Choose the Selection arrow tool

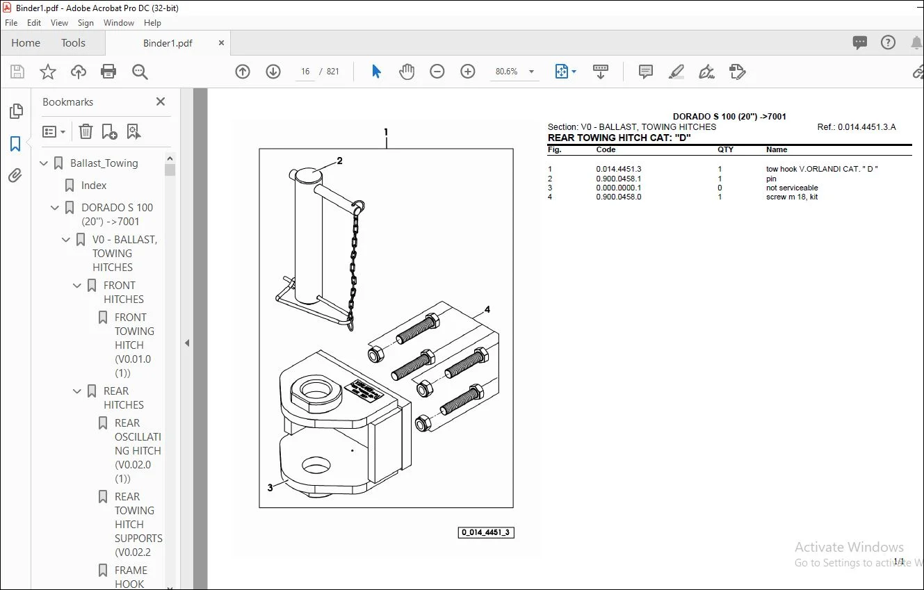point(376,72)
